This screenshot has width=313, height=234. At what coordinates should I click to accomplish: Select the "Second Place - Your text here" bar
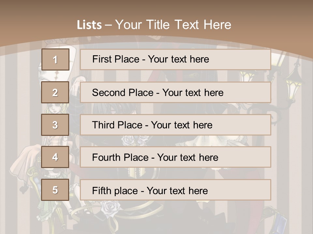(175, 92)
